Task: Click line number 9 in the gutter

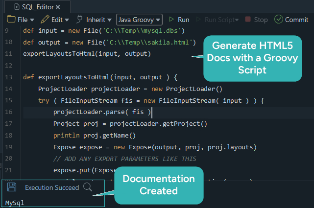Action: pos(7,31)
